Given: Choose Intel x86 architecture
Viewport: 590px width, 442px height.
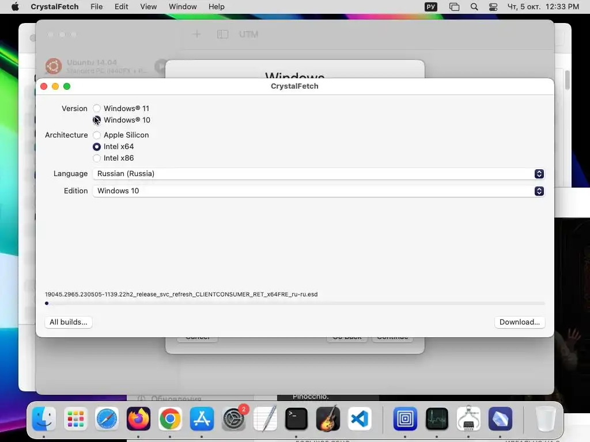Looking at the screenshot, I should (97, 158).
